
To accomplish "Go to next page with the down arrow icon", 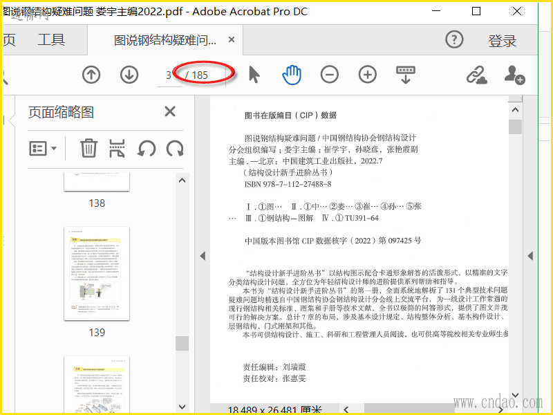I will (129, 75).
